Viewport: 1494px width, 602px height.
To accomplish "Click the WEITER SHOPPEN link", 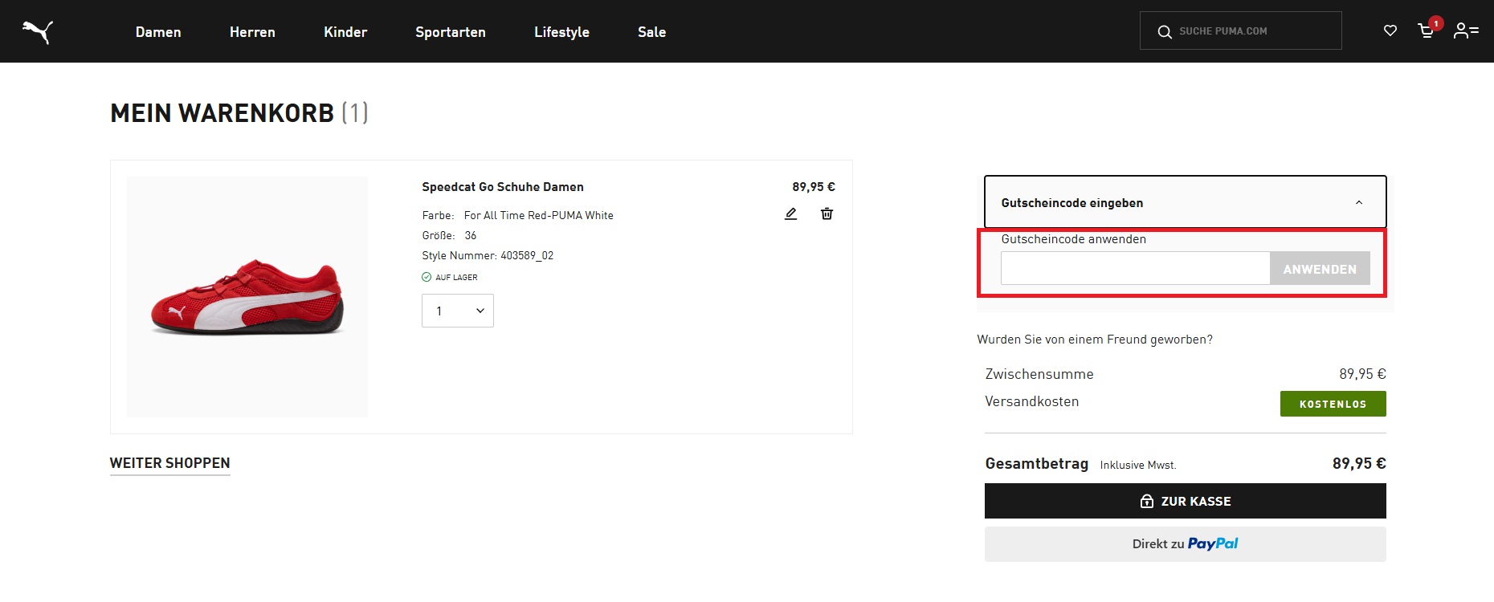I will (170, 463).
